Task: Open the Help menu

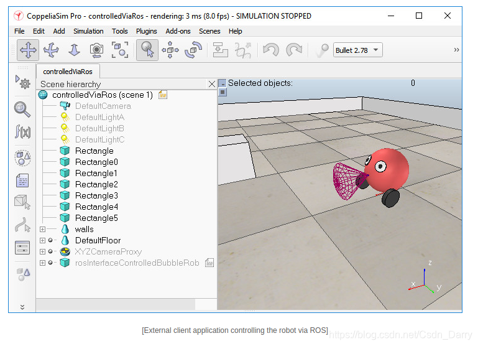Action: [x=236, y=31]
